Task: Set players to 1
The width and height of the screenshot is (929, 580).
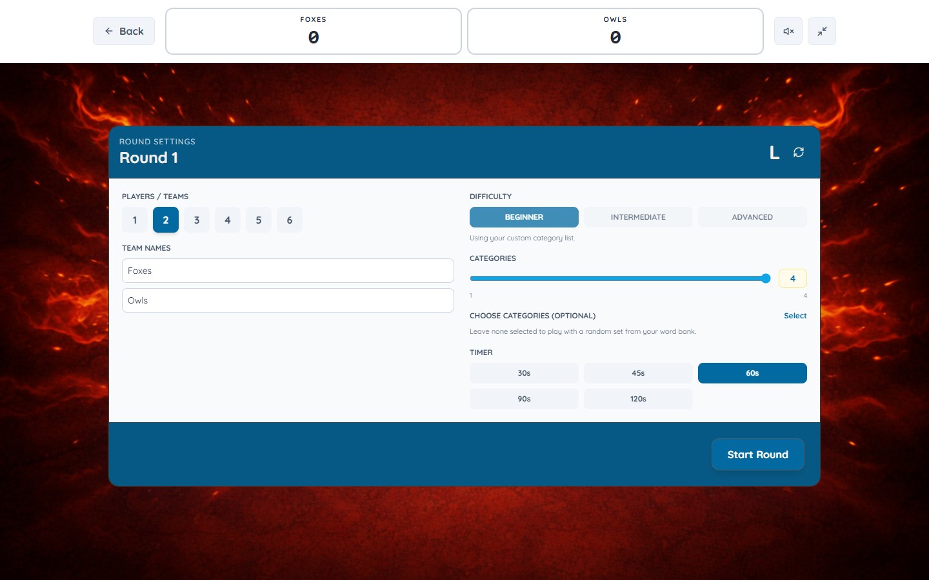Action: 135,220
